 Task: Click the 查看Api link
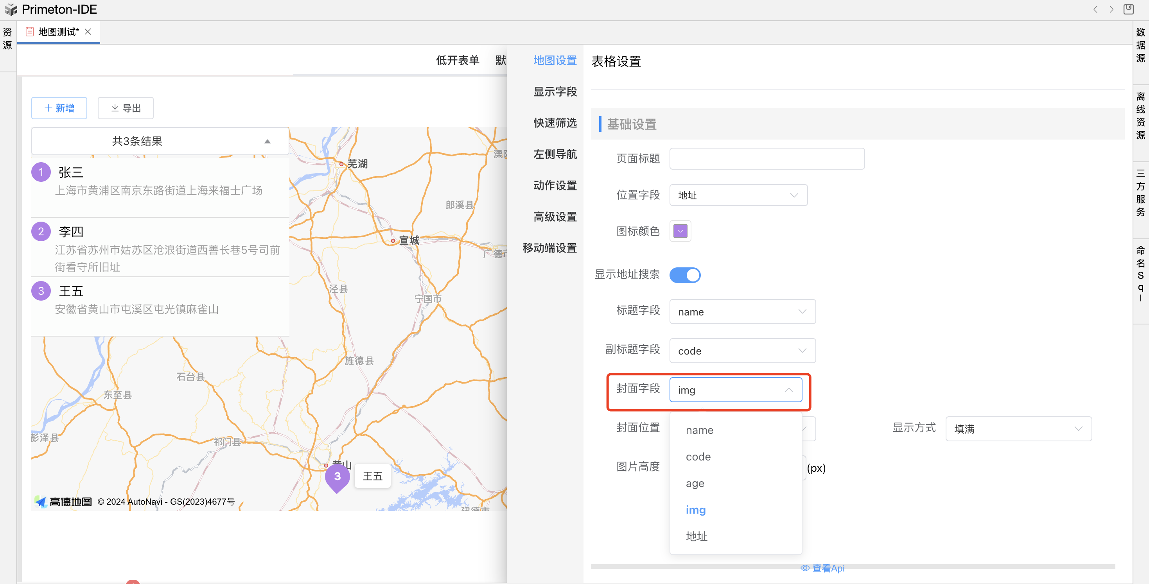coord(822,568)
